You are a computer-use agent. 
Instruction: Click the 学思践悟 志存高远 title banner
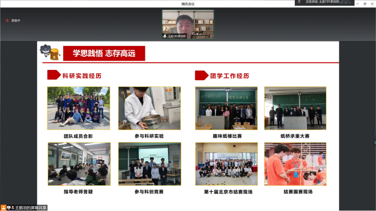tap(104, 53)
